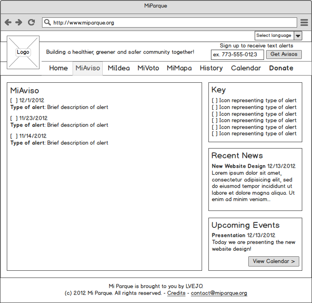The width and height of the screenshot is (312, 303).
Task: Click the magnifier icon in address bar
Action: click(48, 22)
